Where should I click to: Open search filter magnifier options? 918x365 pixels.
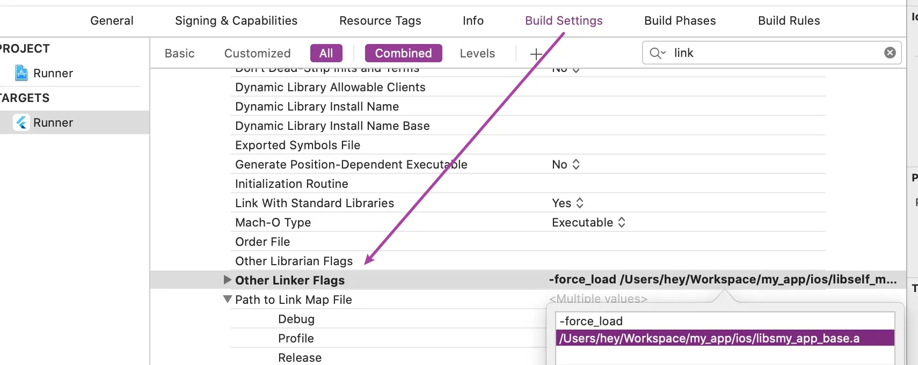pyautogui.click(x=658, y=53)
